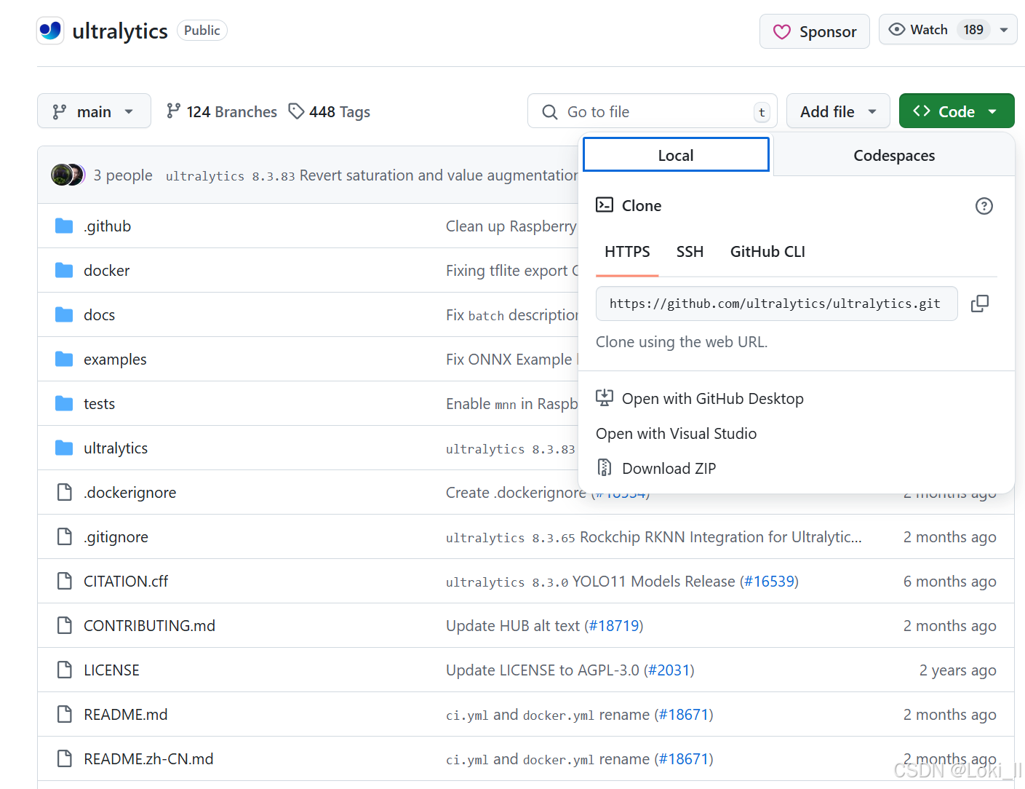Click the zip file icon beside Download ZIP

point(605,467)
